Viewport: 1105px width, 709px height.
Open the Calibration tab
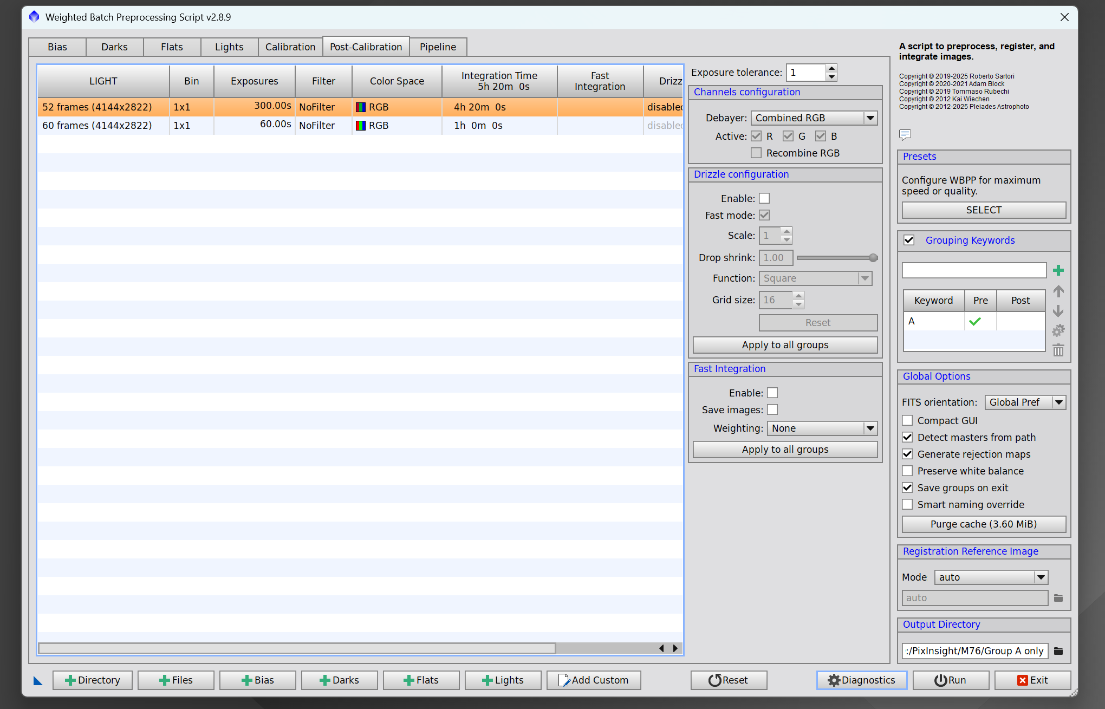pos(290,47)
